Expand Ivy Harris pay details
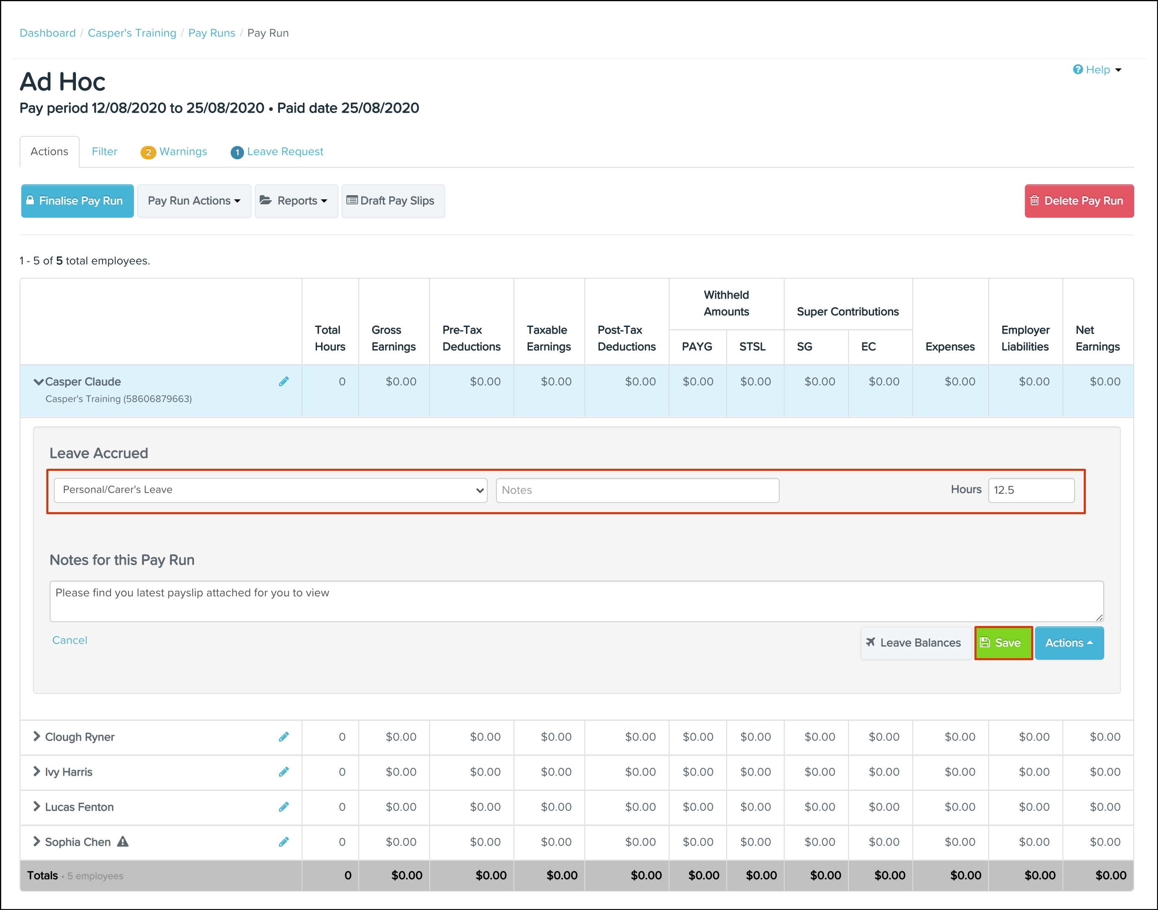The image size is (1158, 910). click(x=36, y=772)
